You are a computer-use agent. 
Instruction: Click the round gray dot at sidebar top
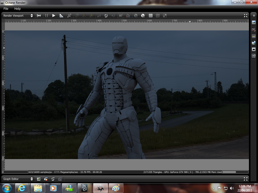click(x=254, y=16)
